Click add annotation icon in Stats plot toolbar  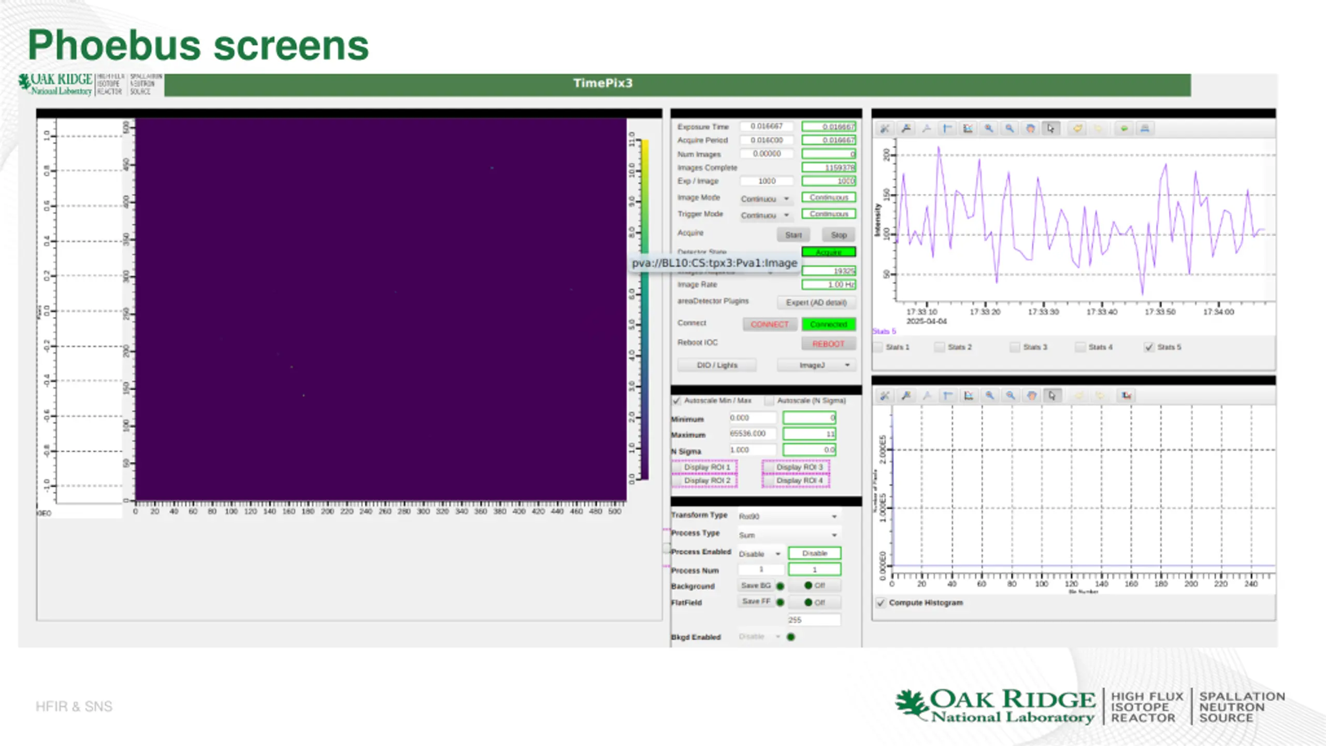tap(906, 128)
